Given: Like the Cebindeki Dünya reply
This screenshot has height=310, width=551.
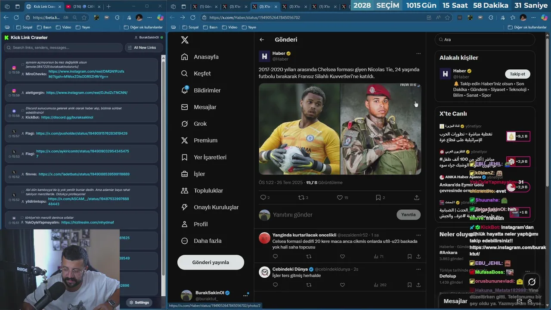Looking at the screenshot, I should (x=342, y=285).
